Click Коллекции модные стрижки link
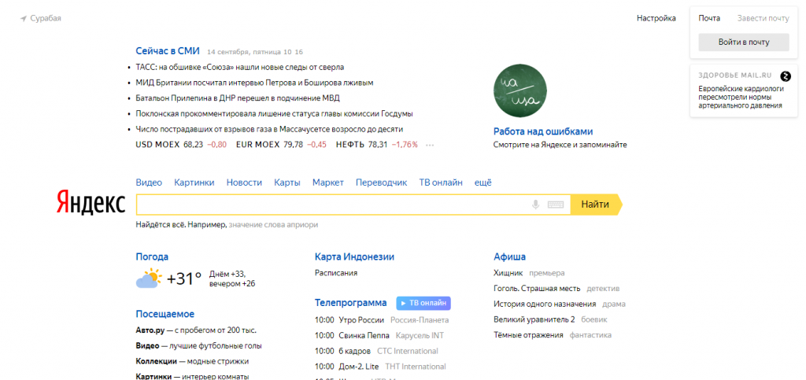 pos(192,362)
